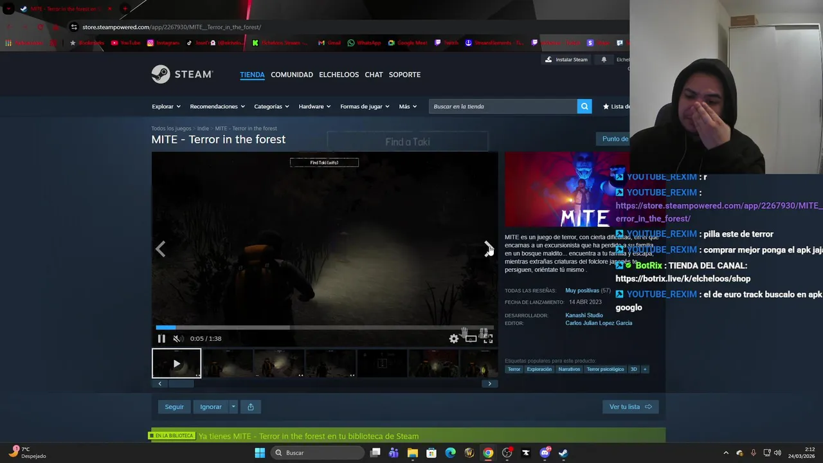Open the Windows Start menu
This screenshot has width=823, height=463.
(x=260, y=453)
